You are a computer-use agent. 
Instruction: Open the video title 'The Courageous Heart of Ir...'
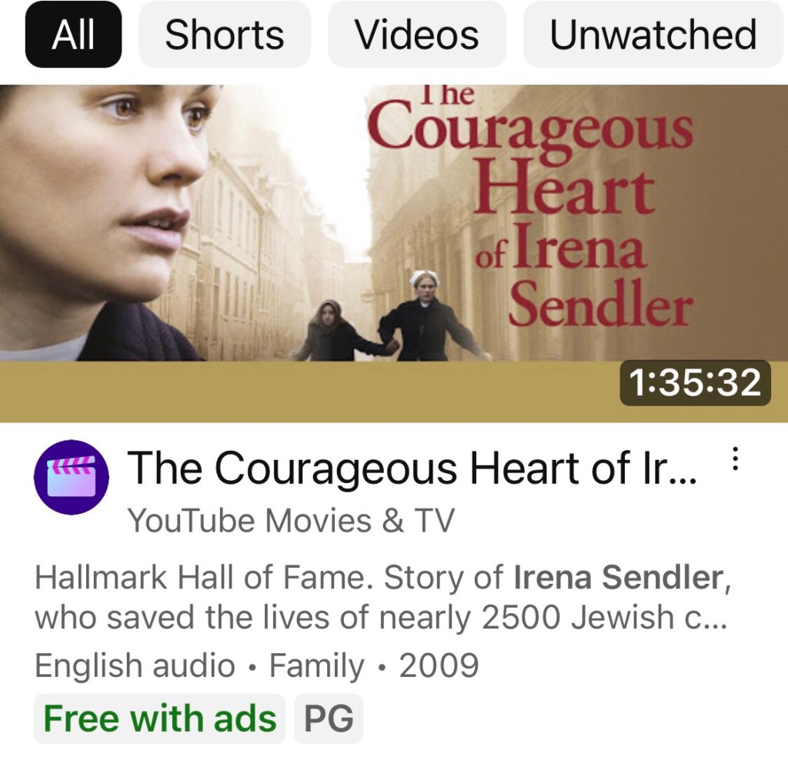(412, 468)
